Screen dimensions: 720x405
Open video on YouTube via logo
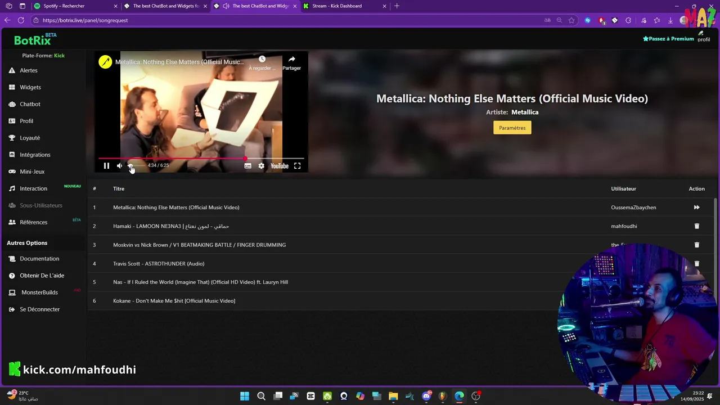click(280, 166)
